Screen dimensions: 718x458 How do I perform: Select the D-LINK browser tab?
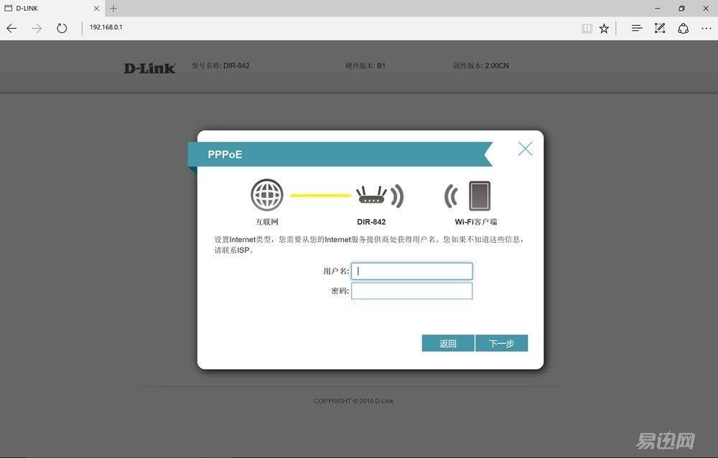point(52,8)
